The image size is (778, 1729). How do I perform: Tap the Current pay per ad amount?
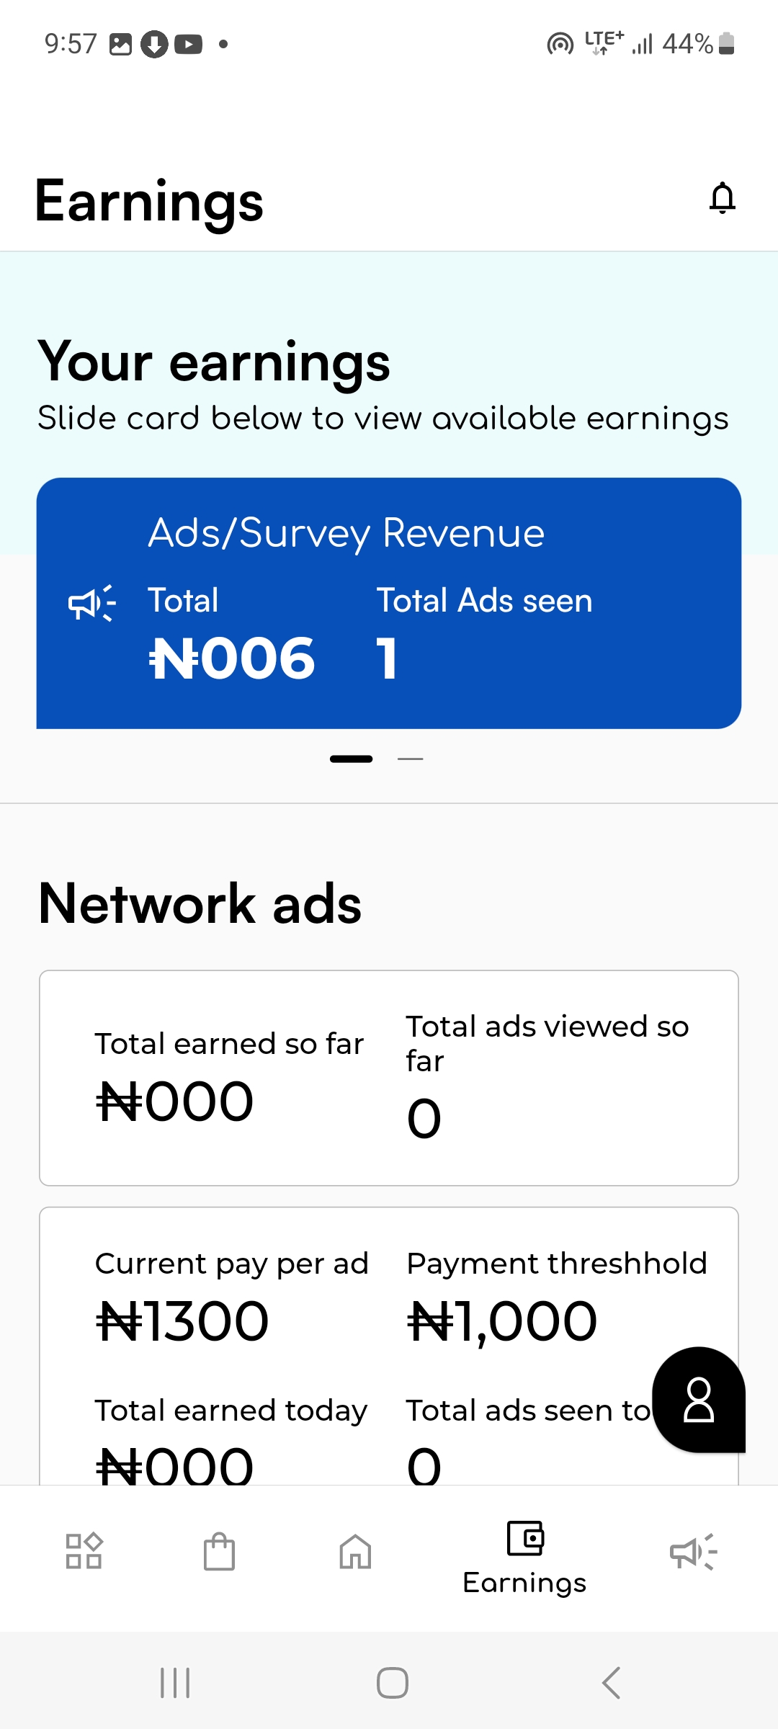(182, 1321)
